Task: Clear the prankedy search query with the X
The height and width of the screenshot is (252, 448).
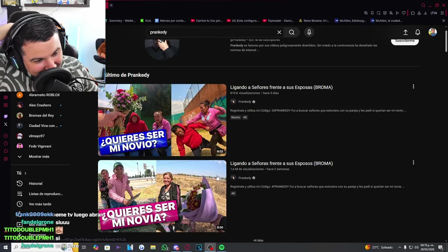Action: [279, 32]
